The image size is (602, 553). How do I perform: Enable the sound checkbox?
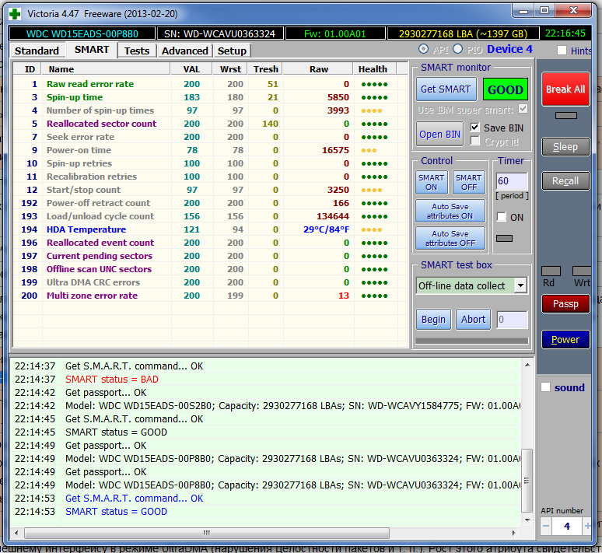[546, 387]
